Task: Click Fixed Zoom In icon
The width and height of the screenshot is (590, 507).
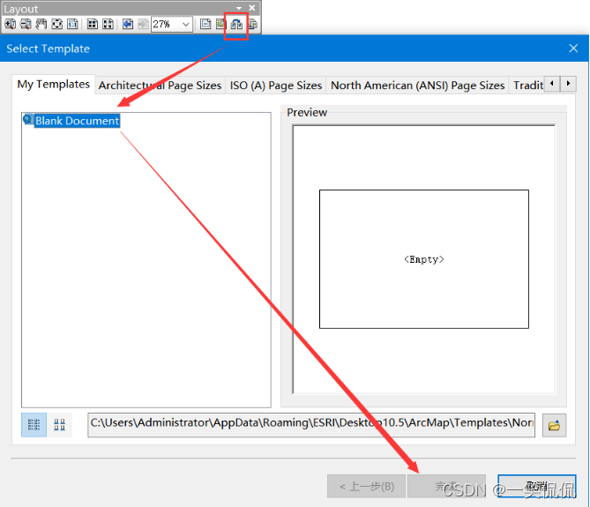Action: [93, 25]
